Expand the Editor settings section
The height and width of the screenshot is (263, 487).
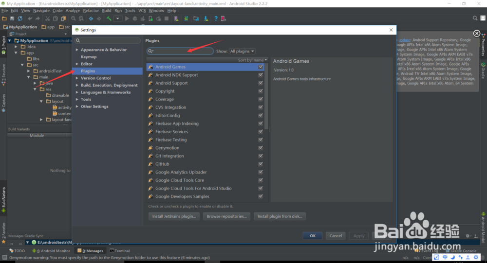coord(77,64)
